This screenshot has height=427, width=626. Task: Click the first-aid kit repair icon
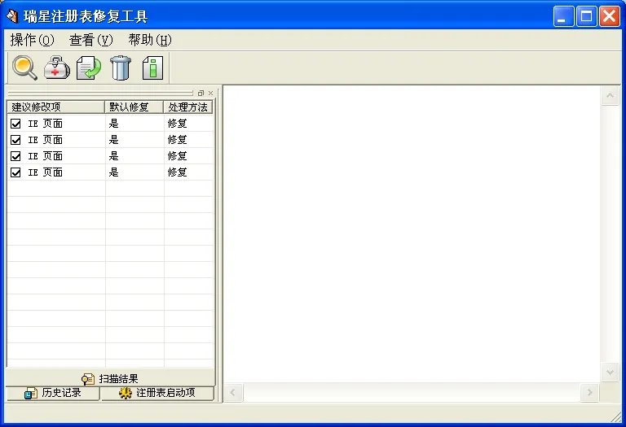click(x=57, y=68)
